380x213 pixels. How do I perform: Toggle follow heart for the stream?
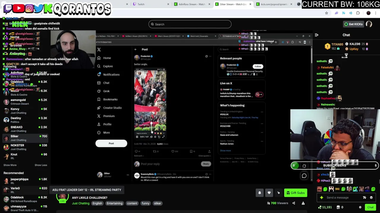click(x=269, y=193)
